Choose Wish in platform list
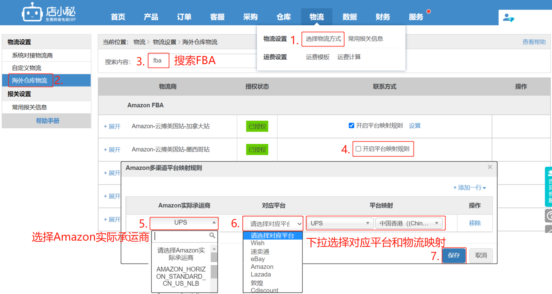552x294 pixels. point(258,243)
